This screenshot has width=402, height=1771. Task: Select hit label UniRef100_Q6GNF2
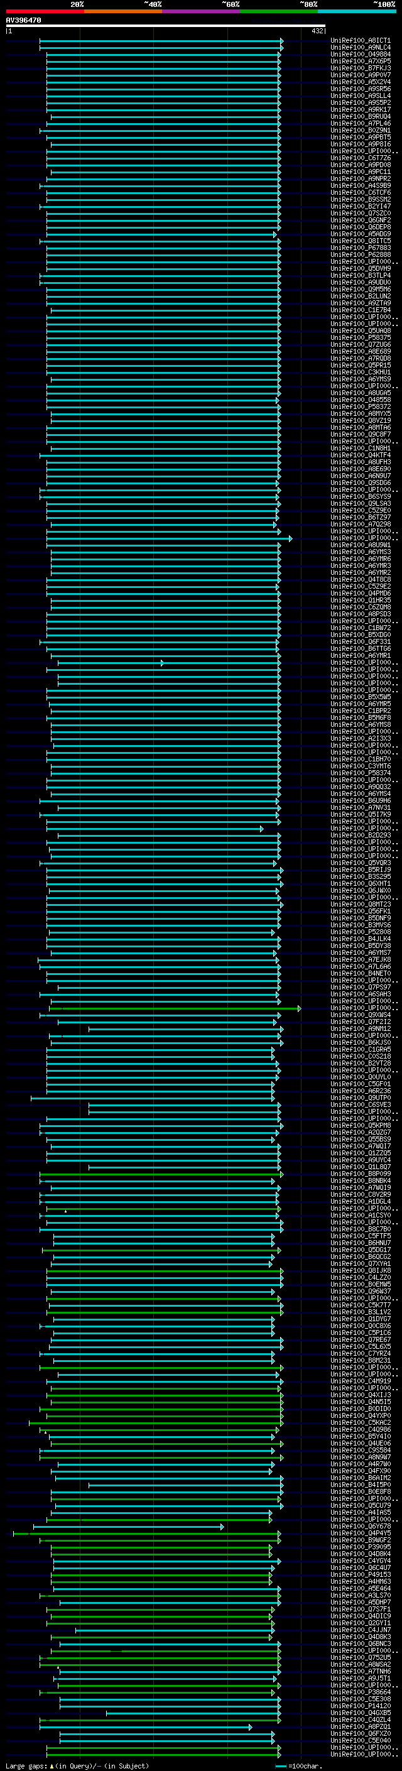pos(361,220)
